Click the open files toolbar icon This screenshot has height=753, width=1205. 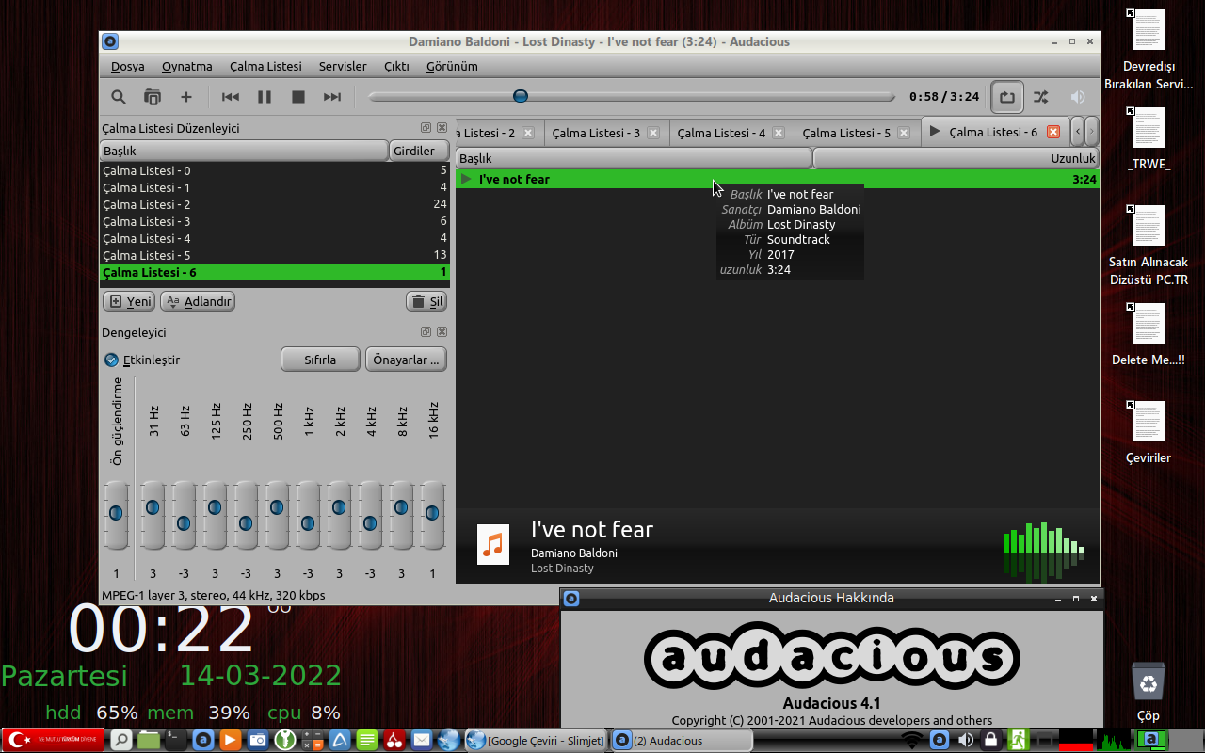pyautogui.click(x=152, y=97)
